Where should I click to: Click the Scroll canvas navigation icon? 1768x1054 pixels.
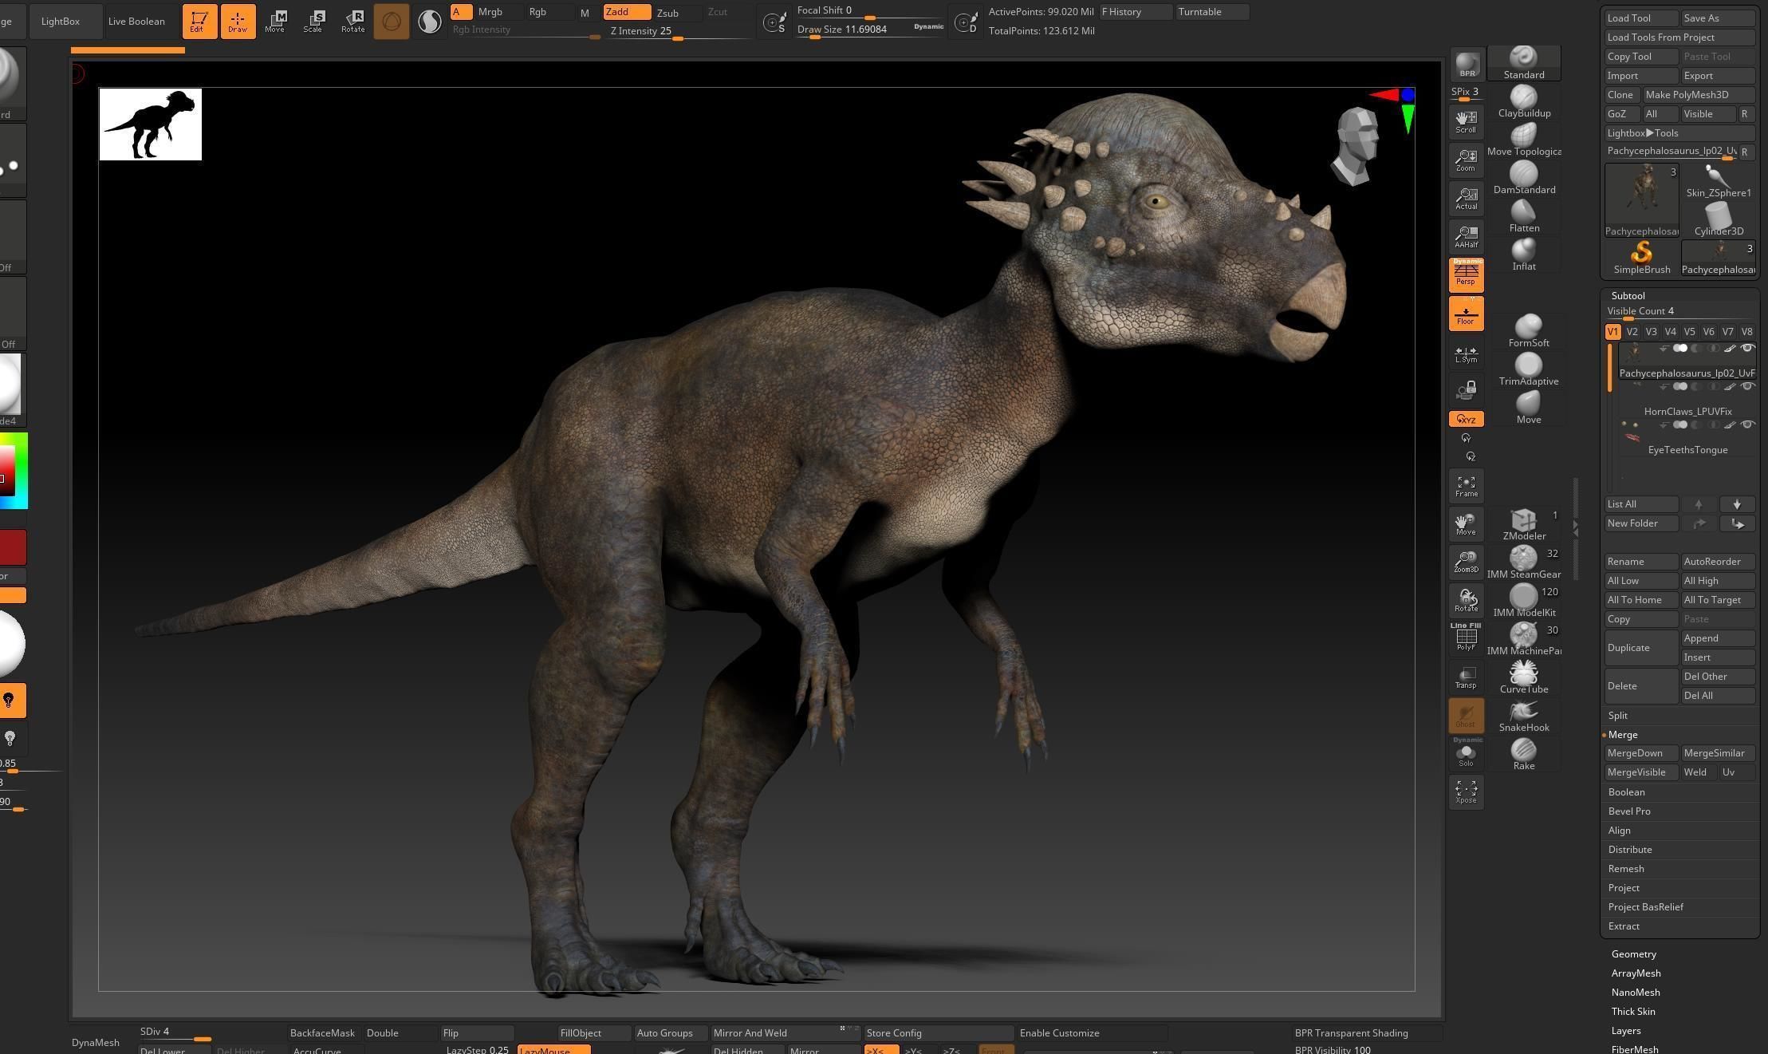click(1466, 121)
